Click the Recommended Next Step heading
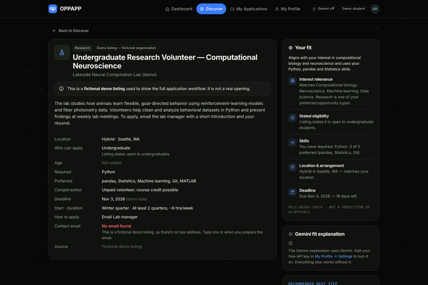This screenshot has width=428, height=285. pos(313,283)
